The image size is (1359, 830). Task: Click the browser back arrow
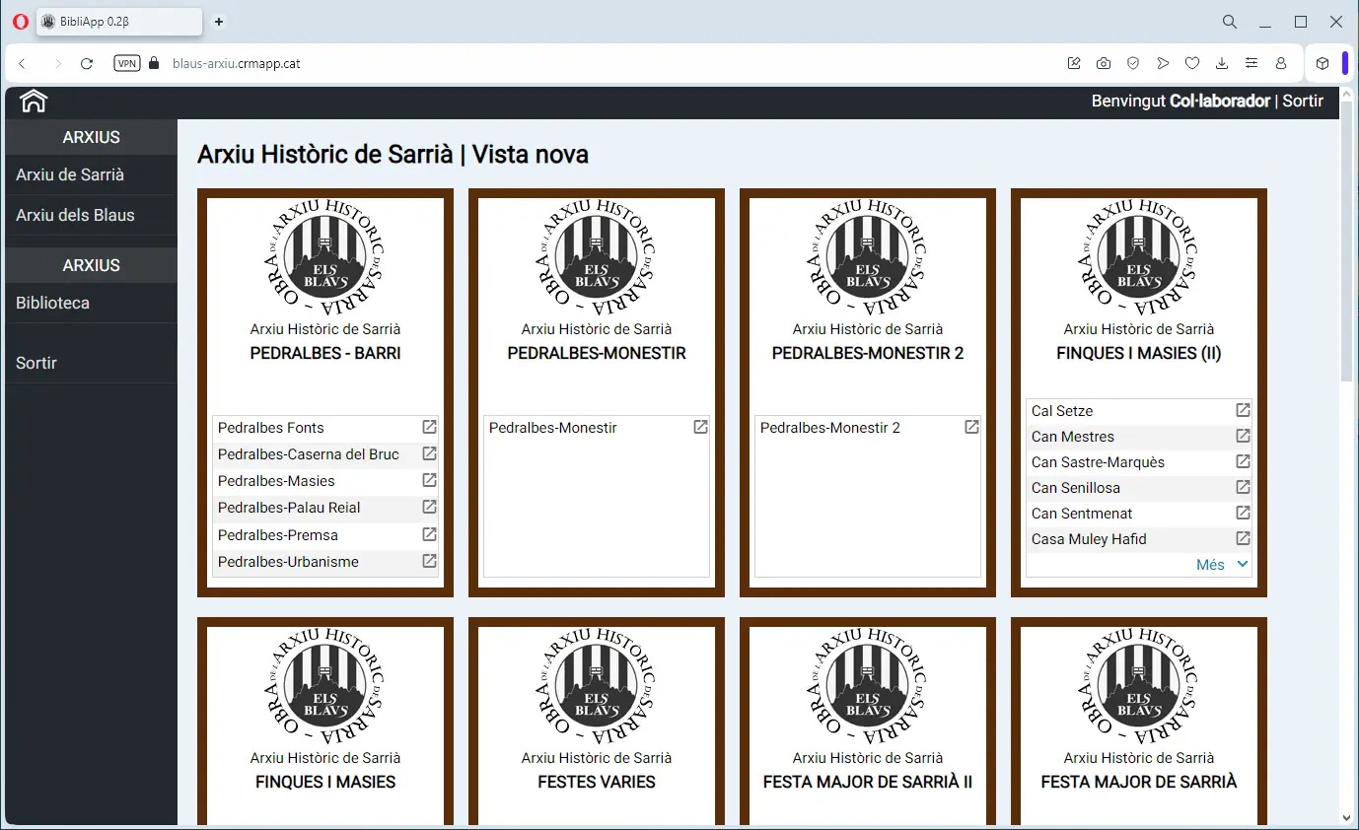22,63
